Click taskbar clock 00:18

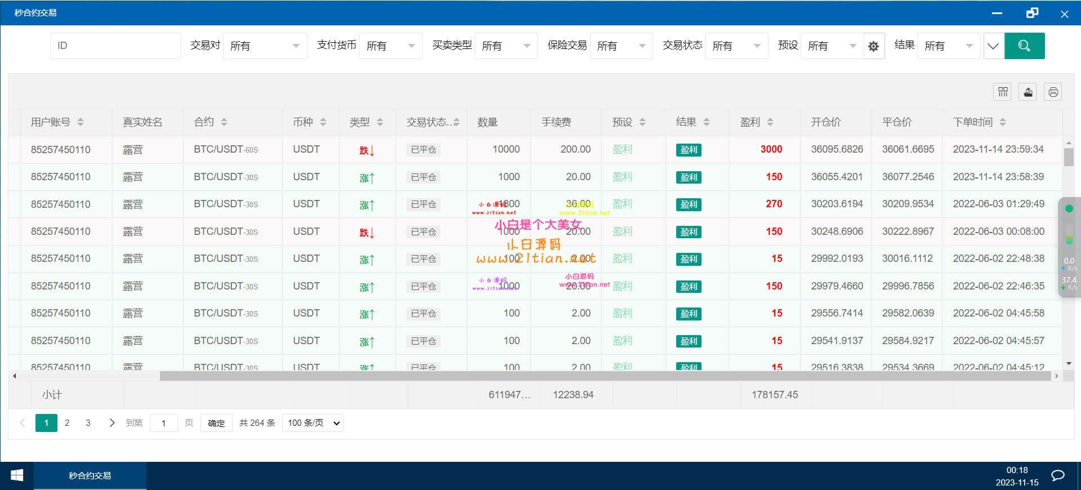point(1017,470)
